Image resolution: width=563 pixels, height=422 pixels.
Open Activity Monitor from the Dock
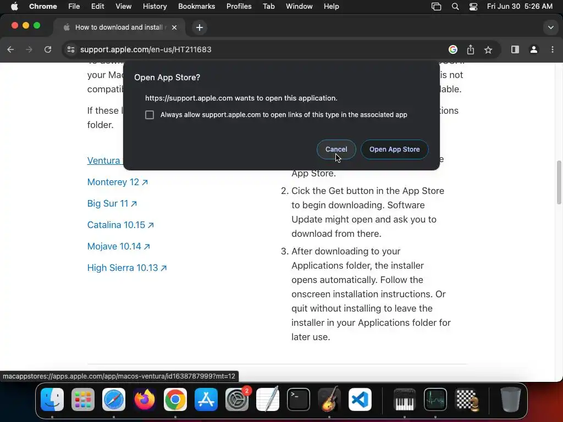point(435,399)
